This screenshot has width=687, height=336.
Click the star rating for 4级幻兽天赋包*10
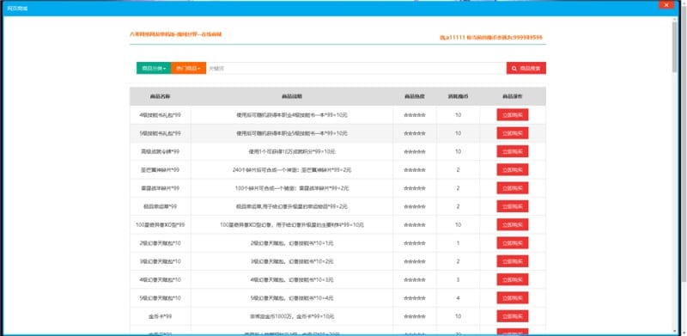pos(415,280)
